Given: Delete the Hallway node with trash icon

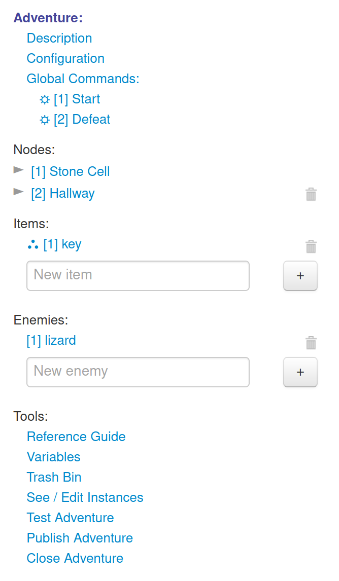Looking at the screenshot, I should [x=311, y=194].
